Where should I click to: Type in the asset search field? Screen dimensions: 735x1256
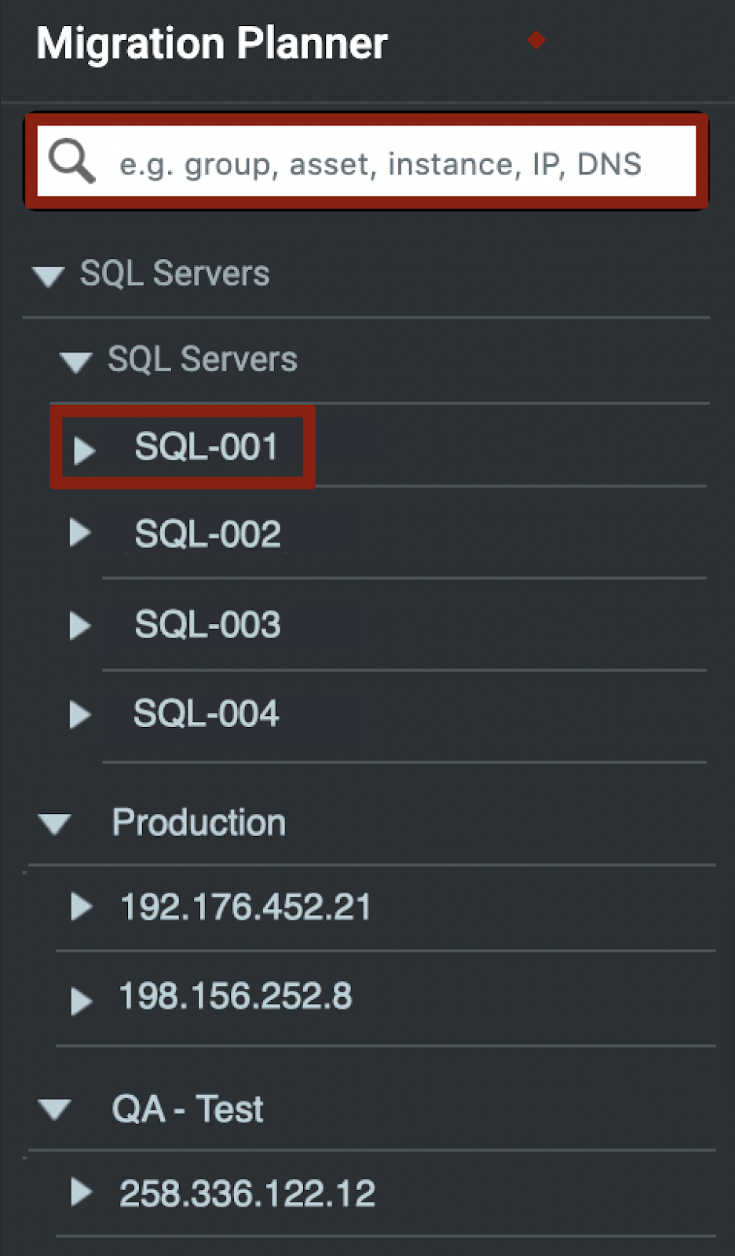tap(380, 164)
